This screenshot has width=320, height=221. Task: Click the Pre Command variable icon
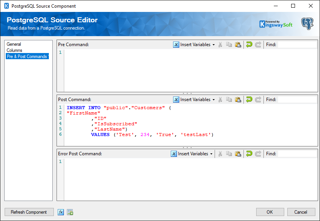coord(176,45)
